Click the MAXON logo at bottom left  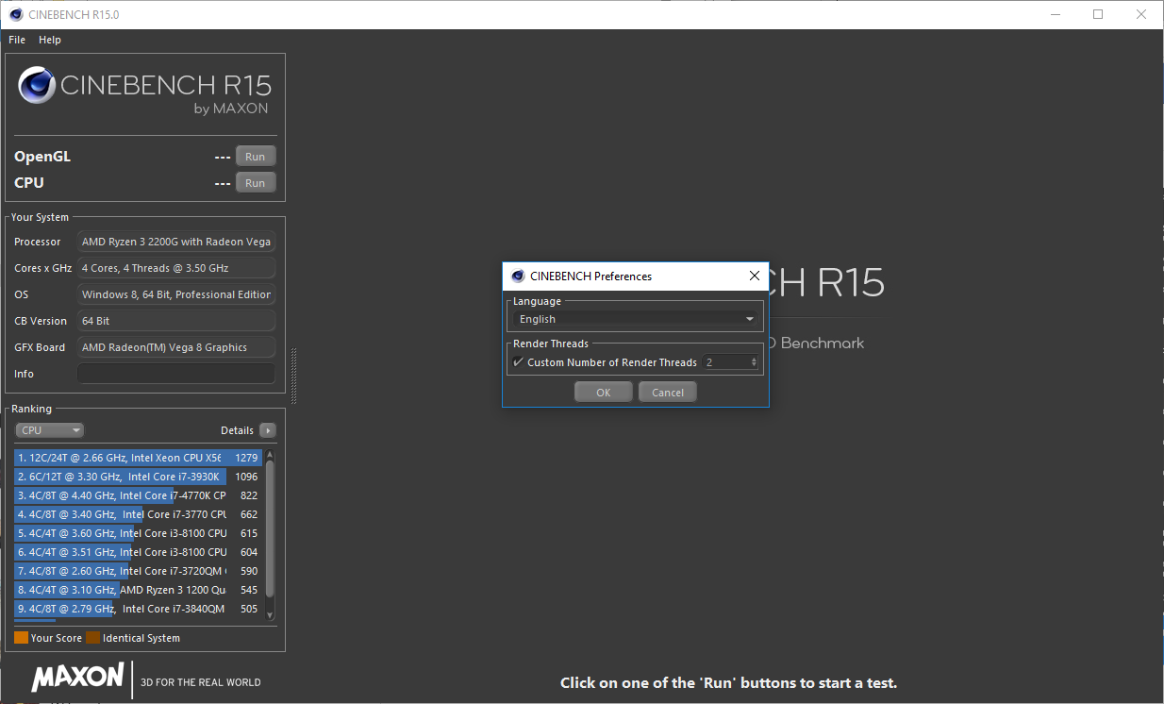(x=78, y=677)
